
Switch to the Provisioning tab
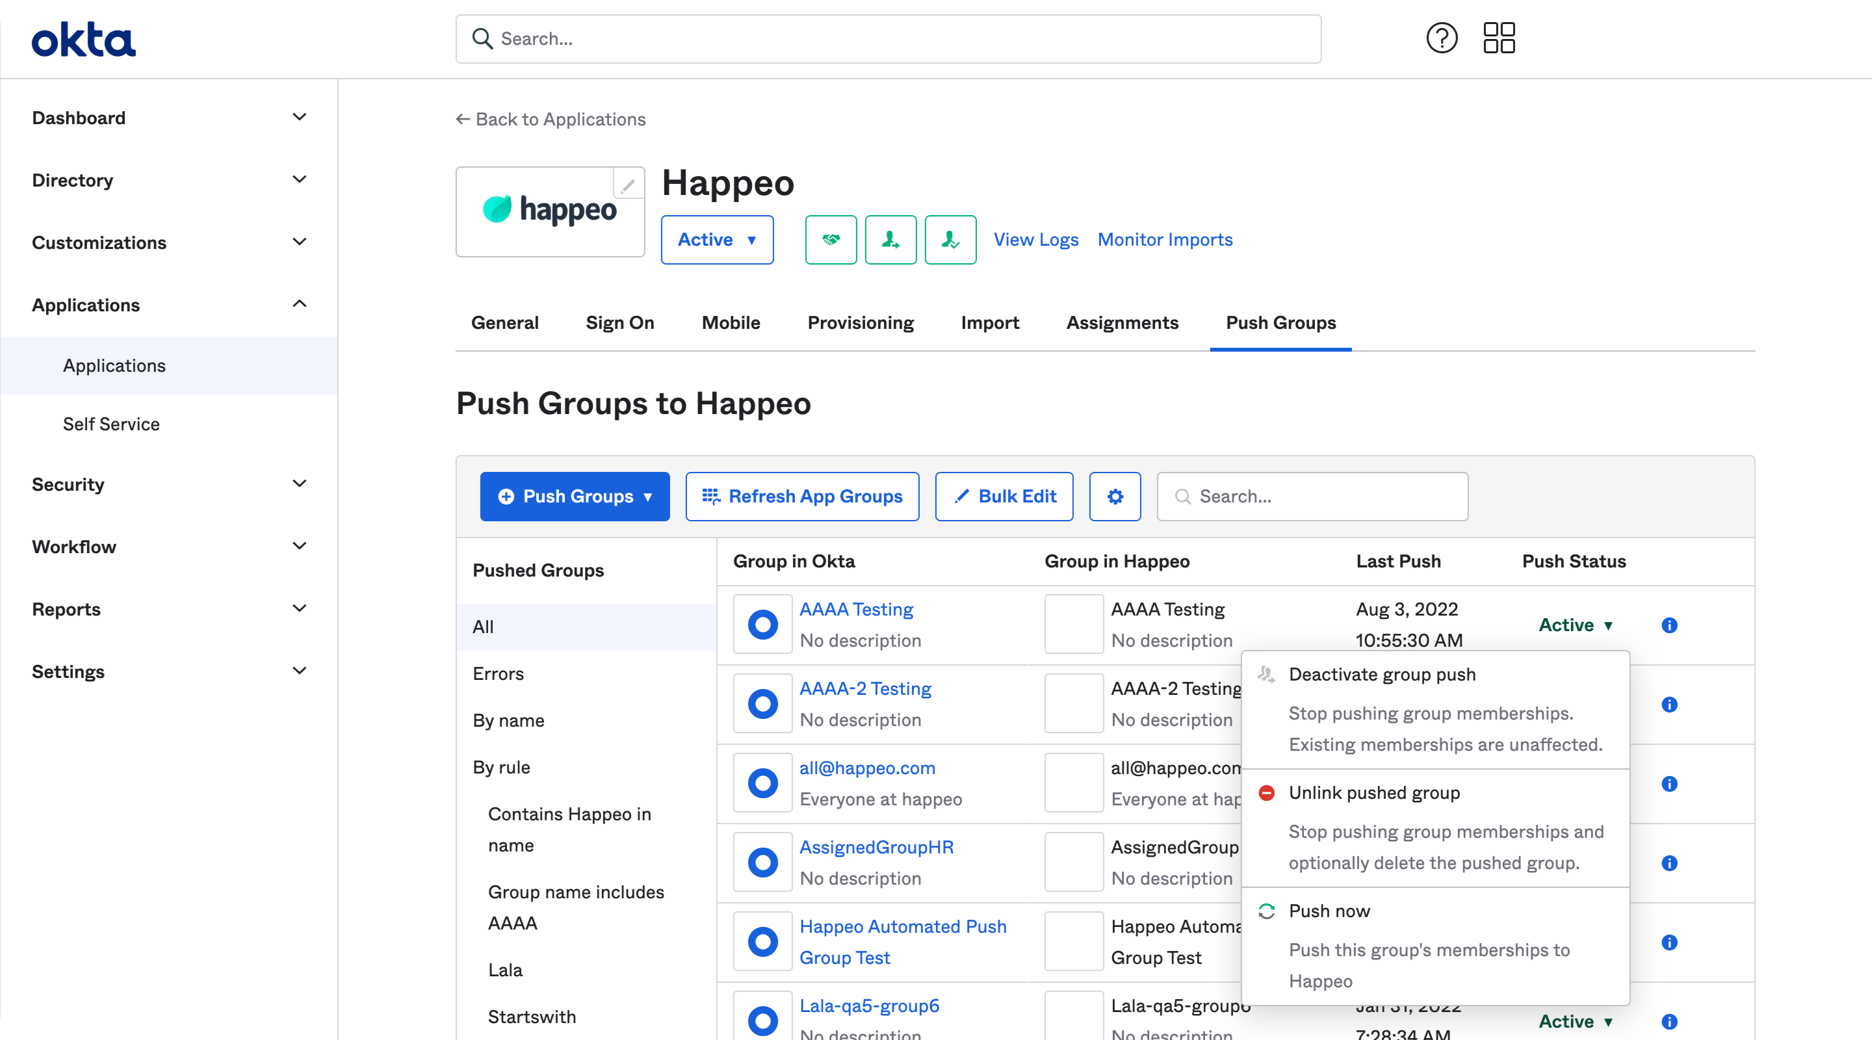861,322
